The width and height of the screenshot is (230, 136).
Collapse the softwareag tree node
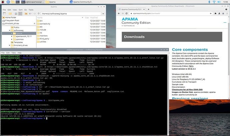point(10,30)
